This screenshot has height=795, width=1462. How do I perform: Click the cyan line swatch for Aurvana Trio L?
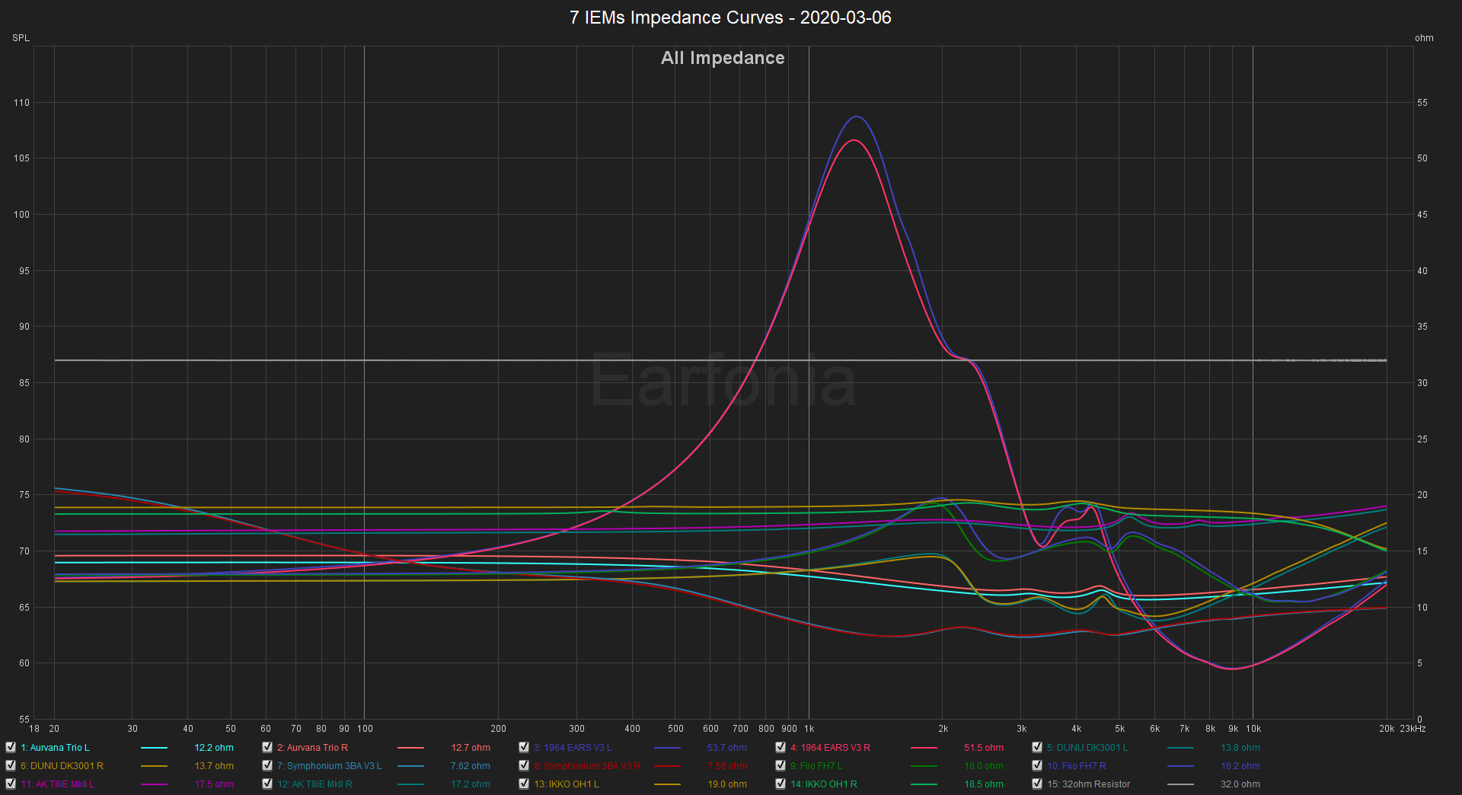click(154, 748)
